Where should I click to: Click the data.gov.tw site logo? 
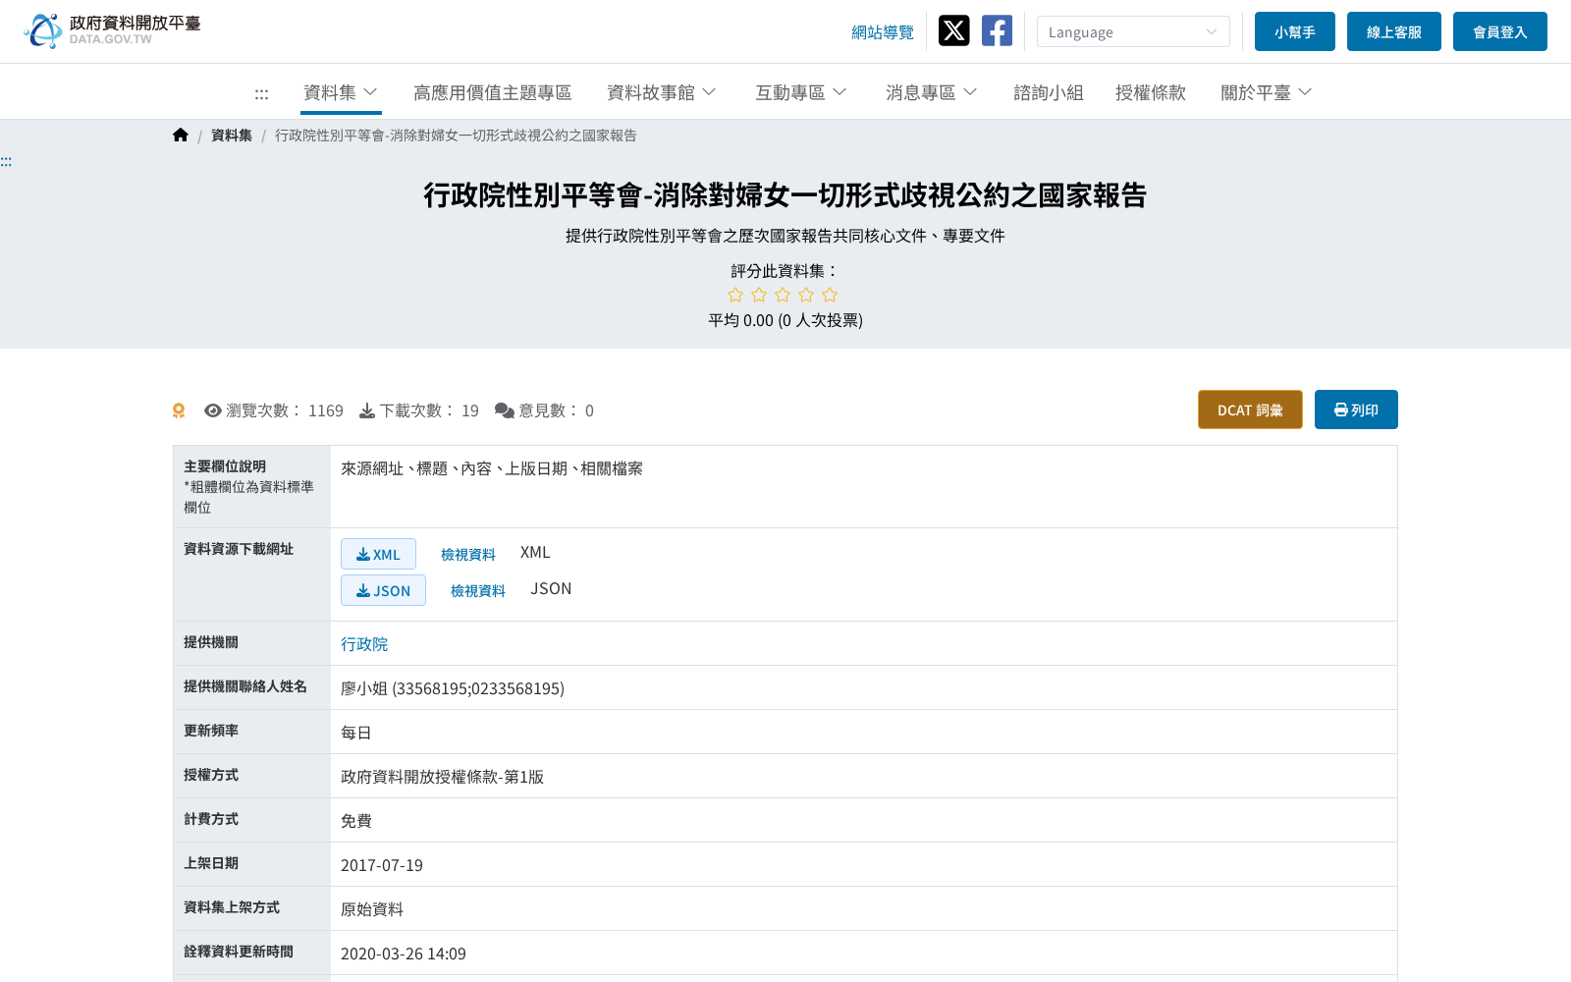[112, 31]
